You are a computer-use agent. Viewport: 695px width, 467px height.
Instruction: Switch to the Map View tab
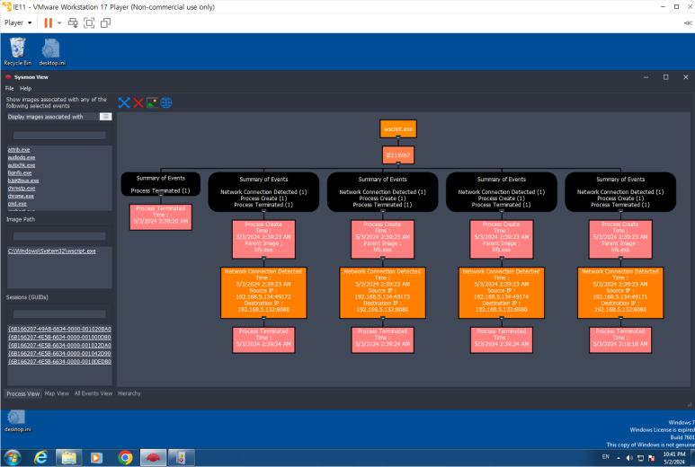(x=57, y=393)
